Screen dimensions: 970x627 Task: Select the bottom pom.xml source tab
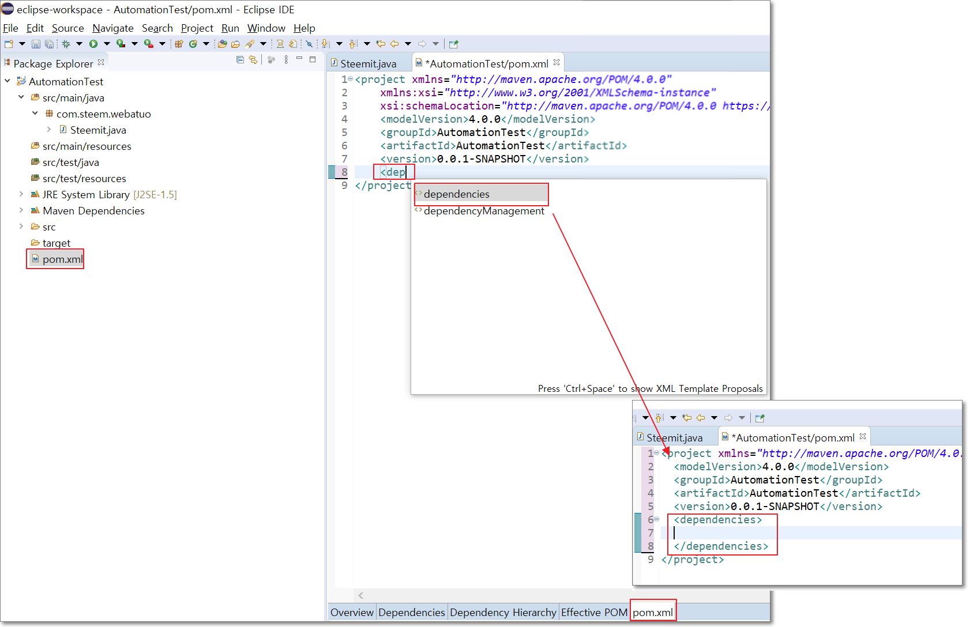[x=653, y=612]
